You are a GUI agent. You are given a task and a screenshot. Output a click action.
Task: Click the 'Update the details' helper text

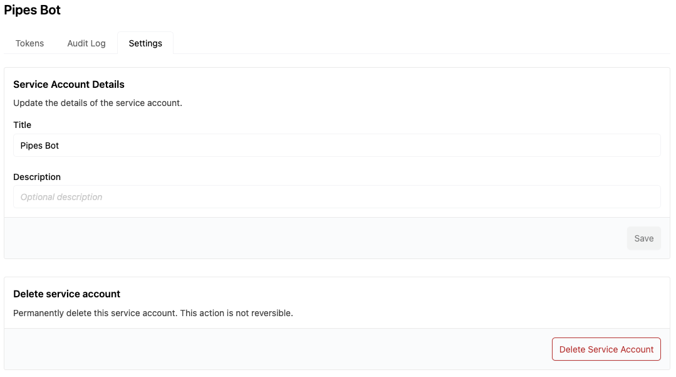click(98, 103)
